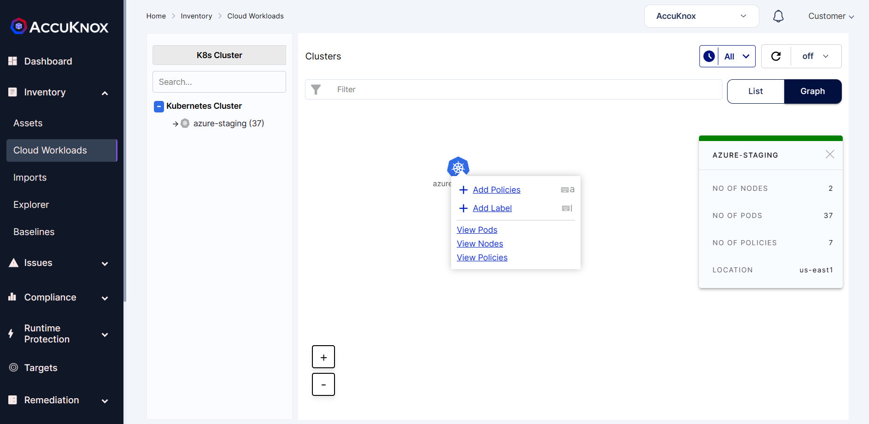Focus the Filter input field
The width and height of the screenshot is (869, 424).
pyautogui.click(x=513, y=89)
